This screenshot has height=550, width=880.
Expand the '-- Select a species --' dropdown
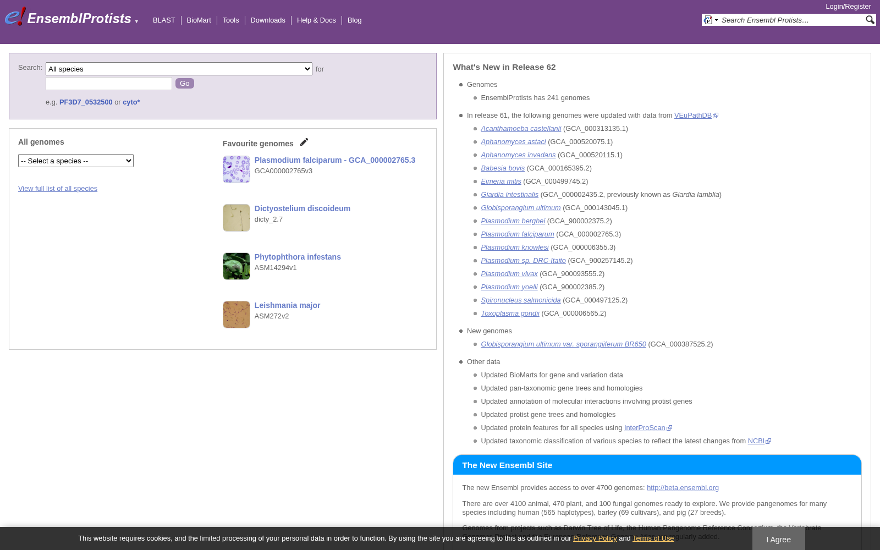click(76, 161)
